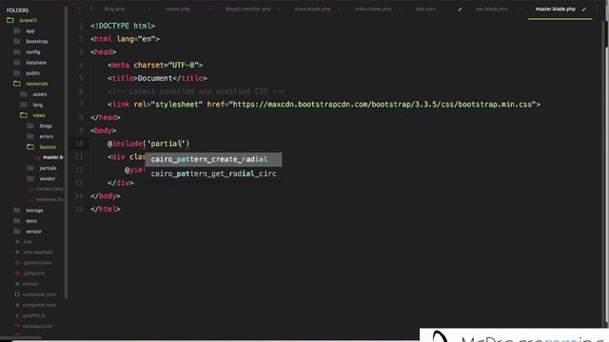Switch to the BlogsController.php tab
The width and height of the screenshot is (609, 342).
click(x=248, y=9)
